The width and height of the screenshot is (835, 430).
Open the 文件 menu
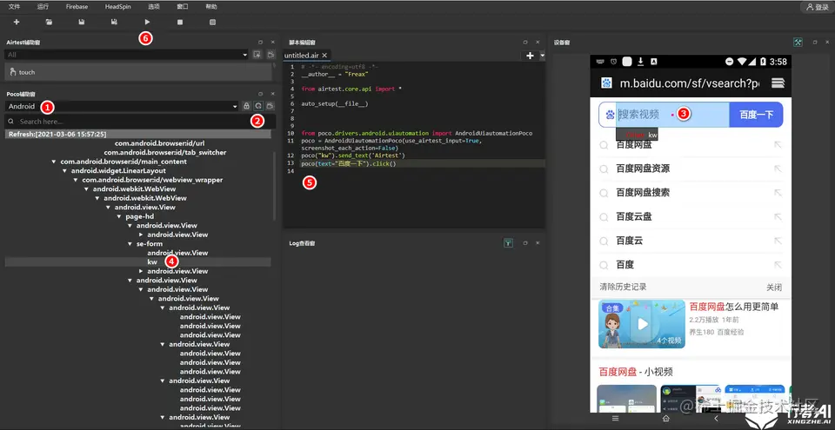(x=15, y=7)
